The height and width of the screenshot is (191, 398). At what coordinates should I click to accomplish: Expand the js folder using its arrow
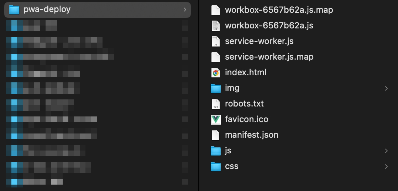coord(386,151)
